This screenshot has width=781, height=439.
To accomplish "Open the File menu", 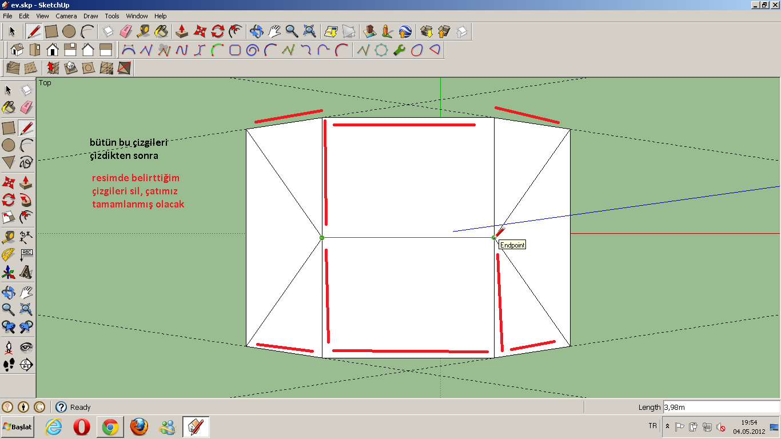I will point(7,16).
